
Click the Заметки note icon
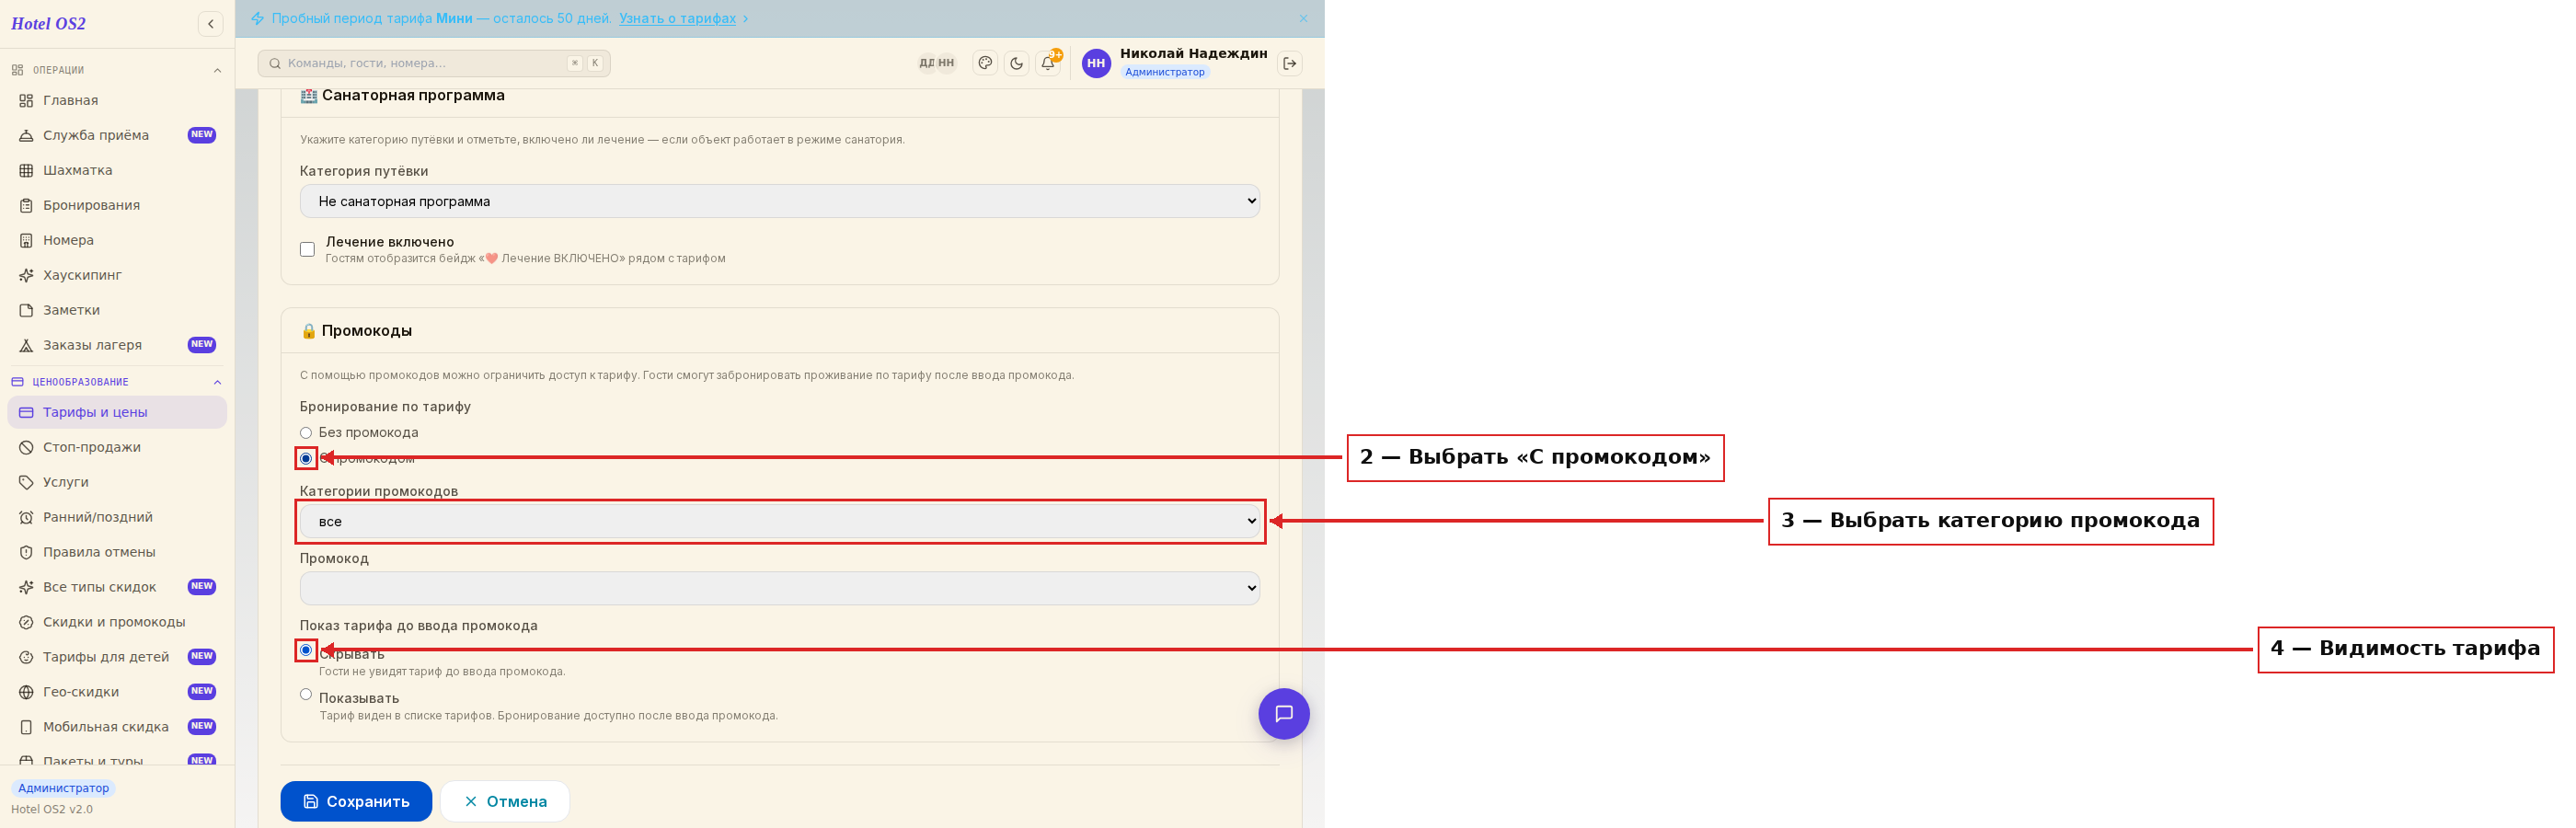tap(26, 310)
